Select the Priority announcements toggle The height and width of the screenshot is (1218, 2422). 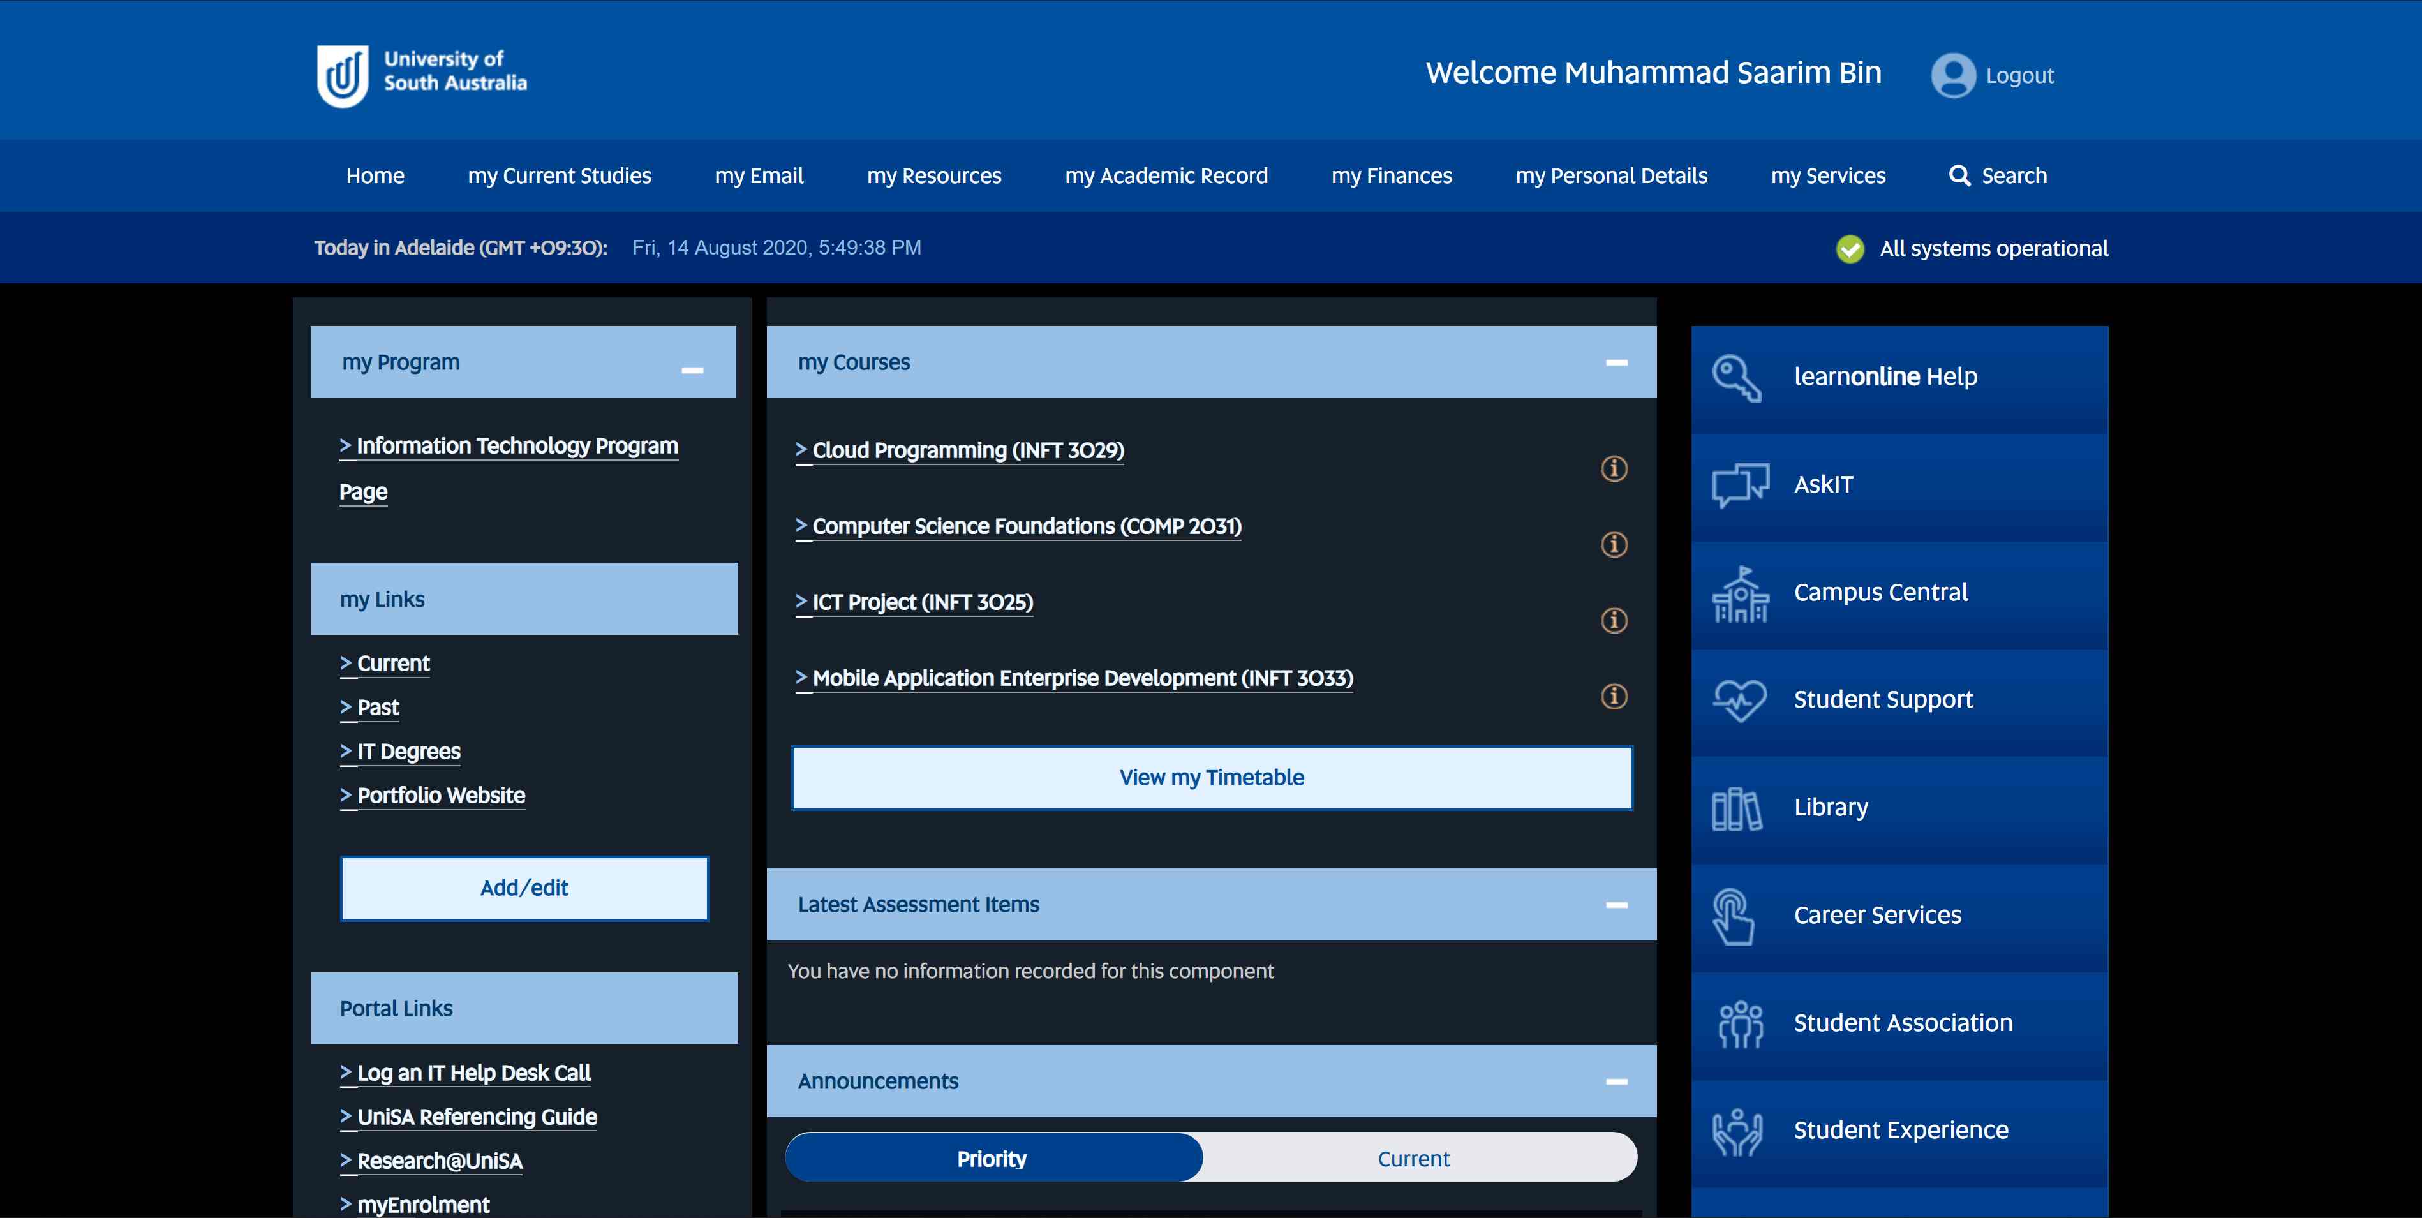coord(991,1158)
